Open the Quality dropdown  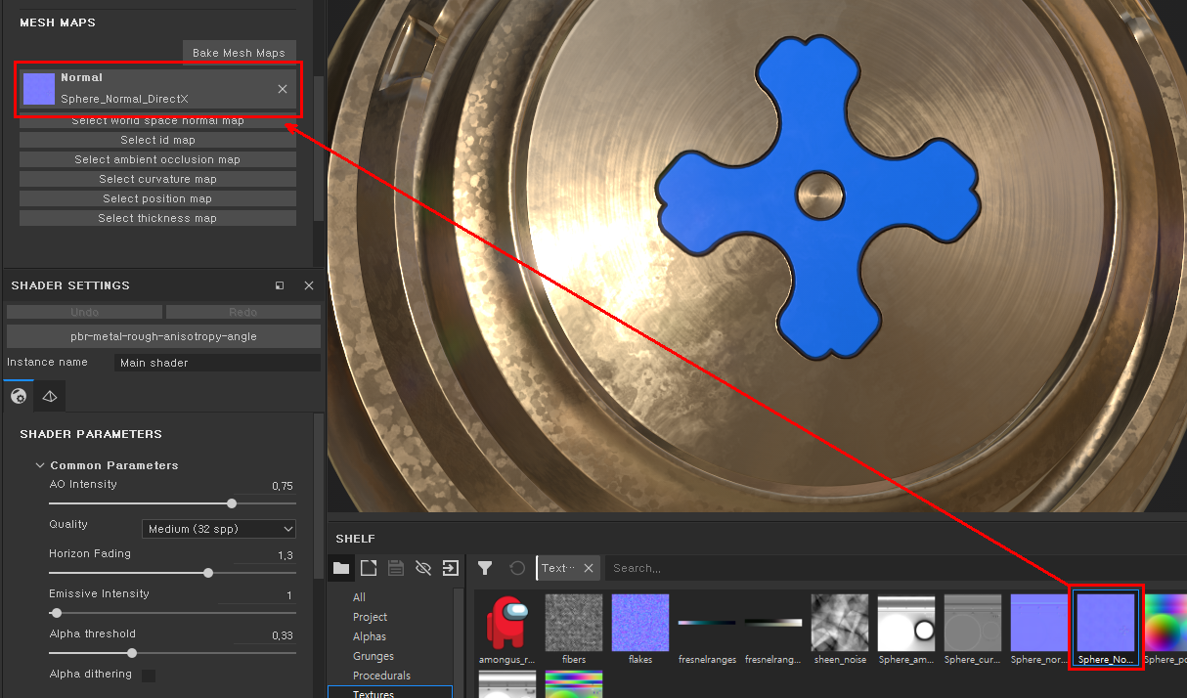219,529
